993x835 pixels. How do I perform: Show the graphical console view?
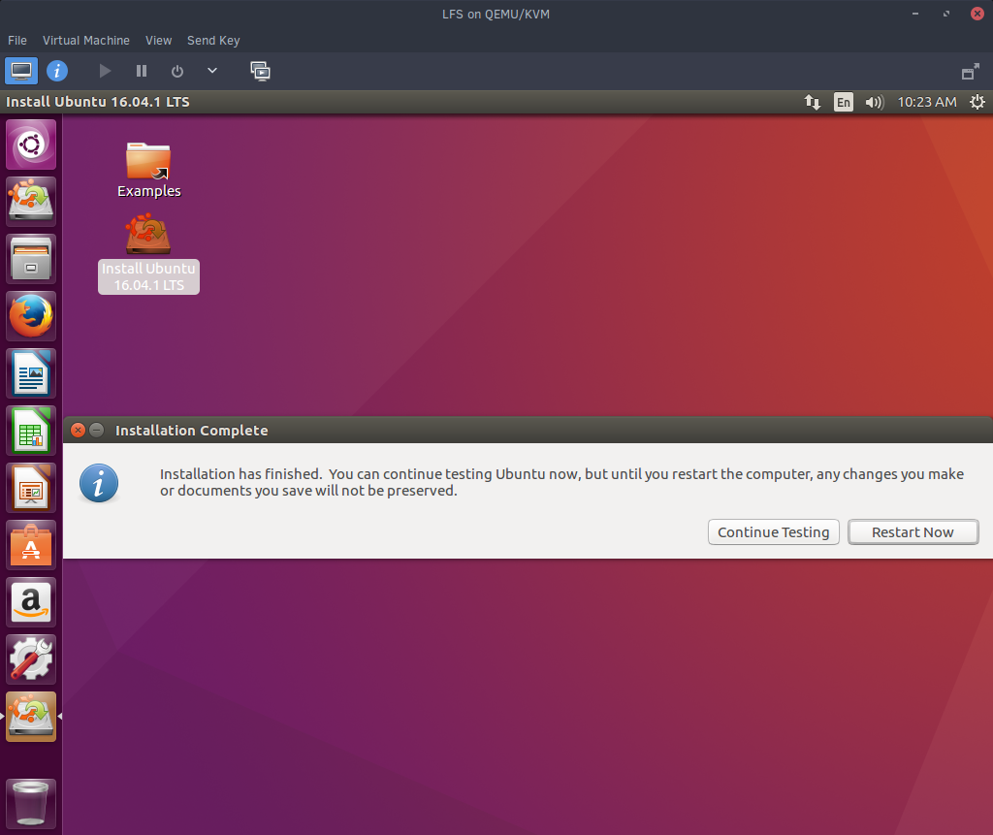tap(20, 71)
